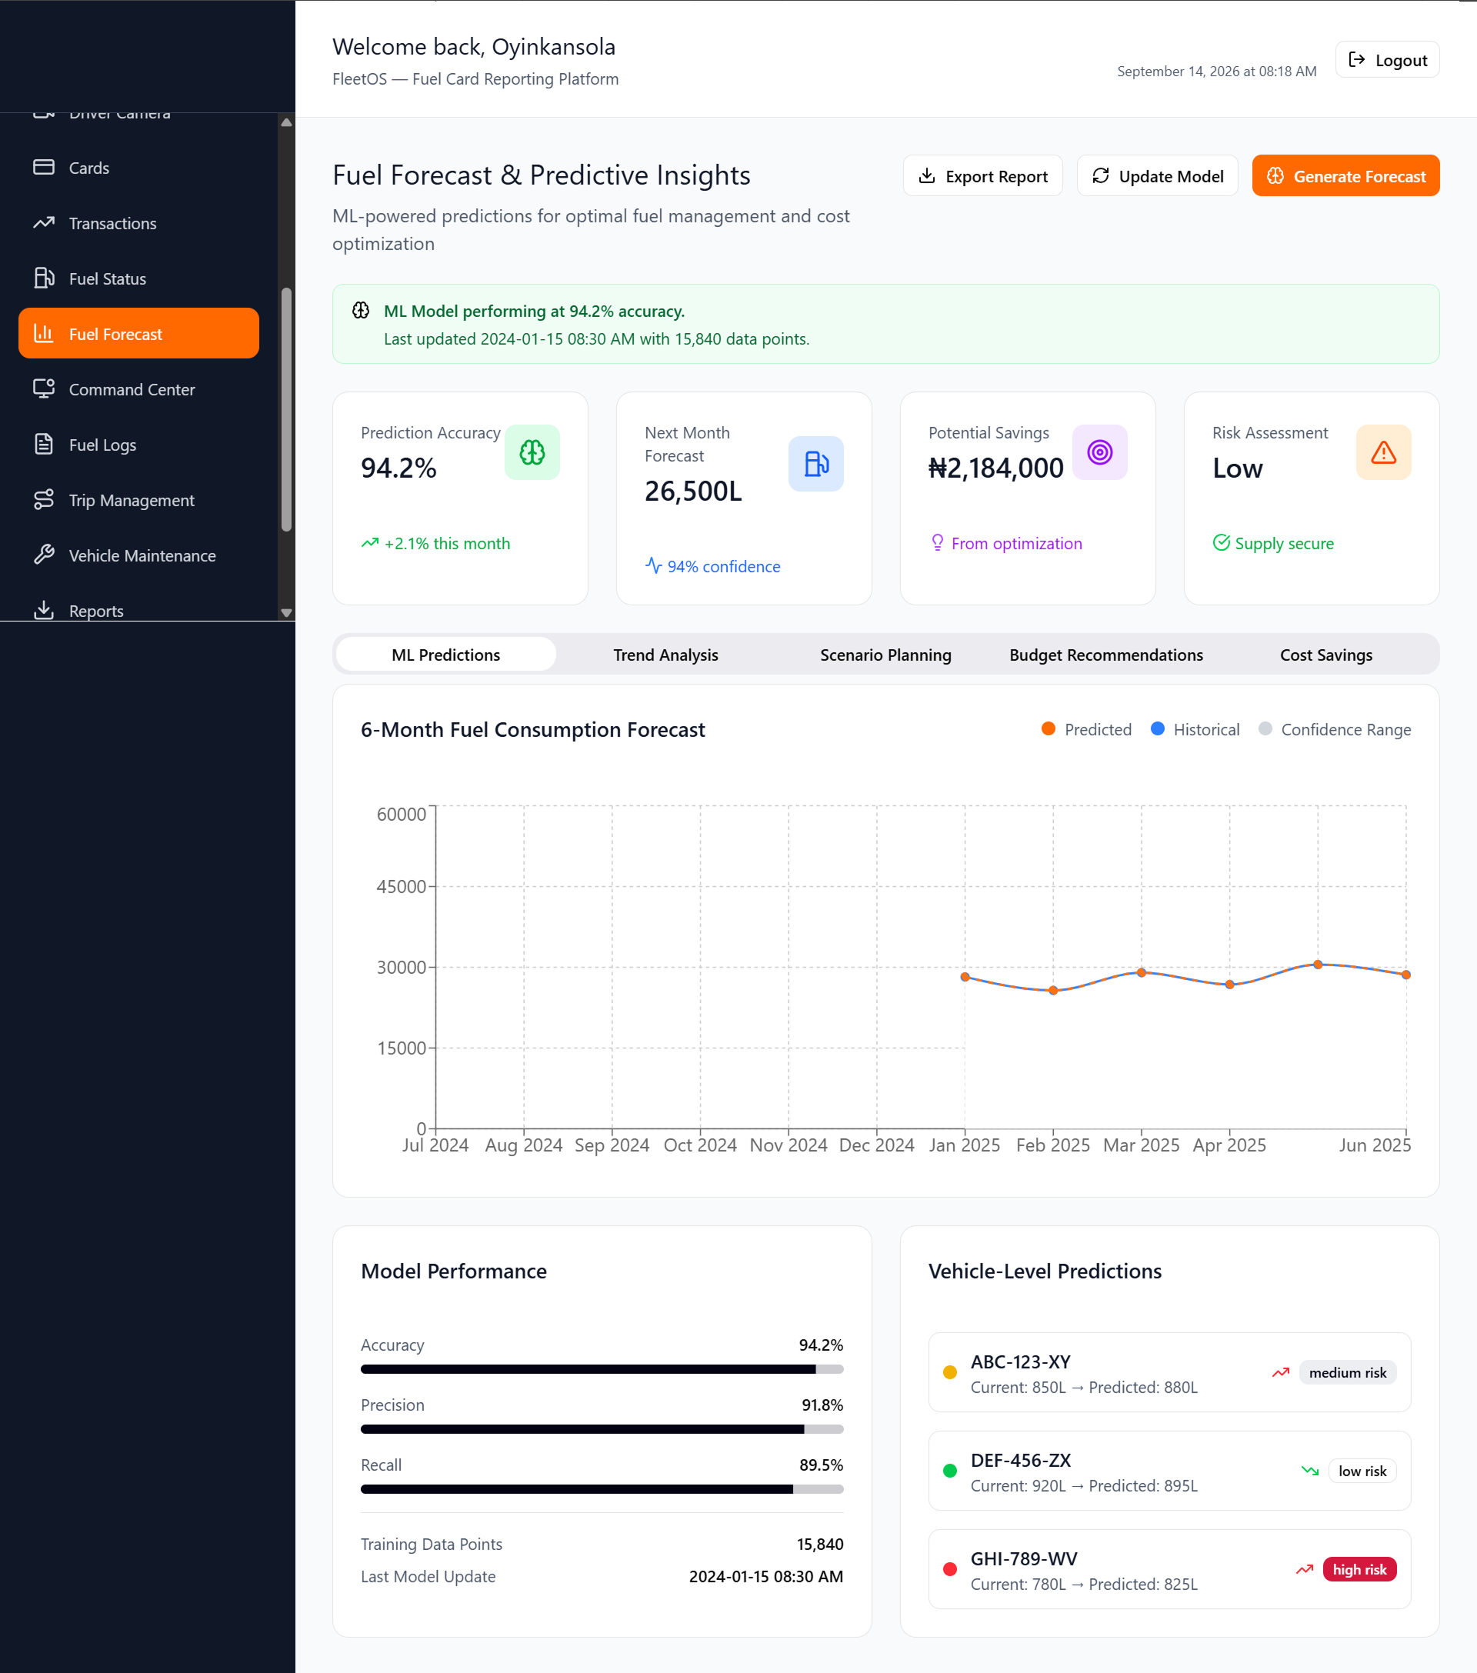Screen dimensions: 1477x1673
Task: Click the upward trend icon for ABC-123-XY
Action: (1281, 1372)
